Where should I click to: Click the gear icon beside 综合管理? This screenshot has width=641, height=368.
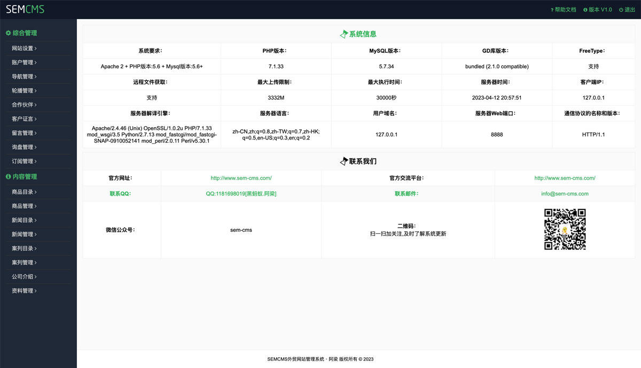point(8,33)
